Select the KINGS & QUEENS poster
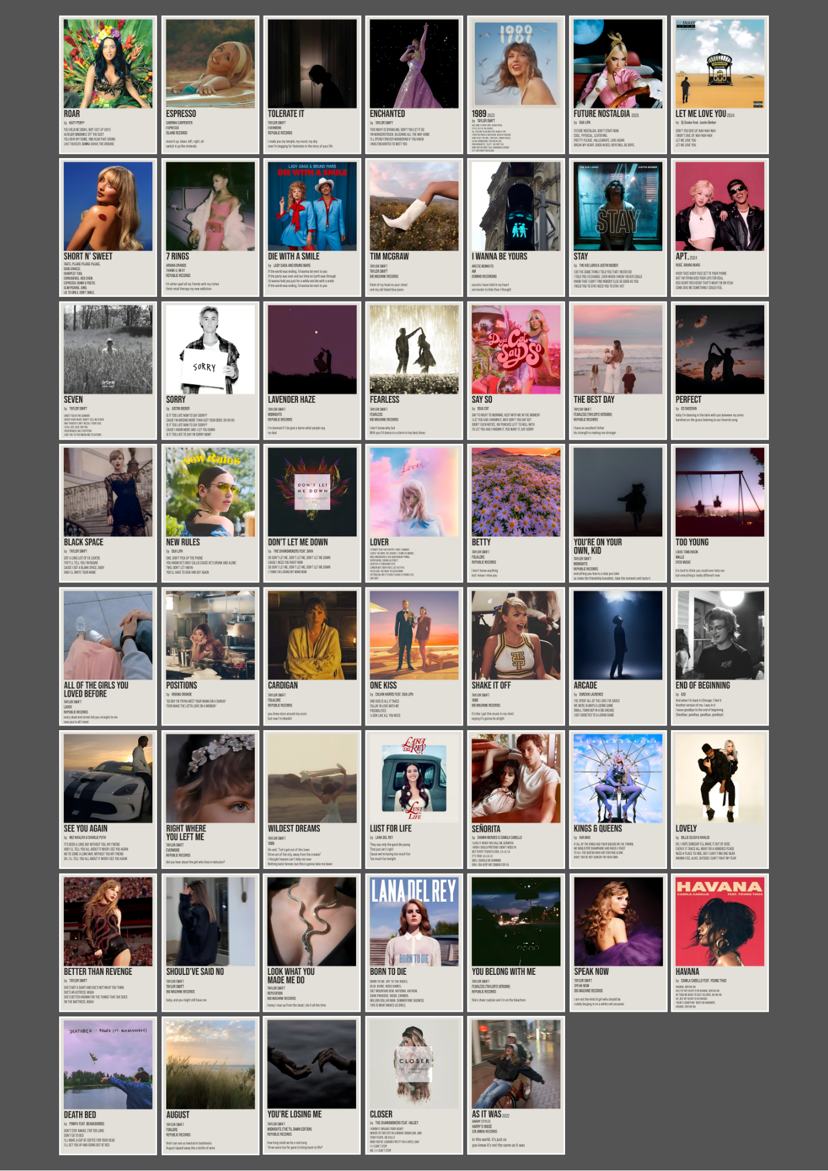Viewport: 828px width, 1171px height. [618, 800]
